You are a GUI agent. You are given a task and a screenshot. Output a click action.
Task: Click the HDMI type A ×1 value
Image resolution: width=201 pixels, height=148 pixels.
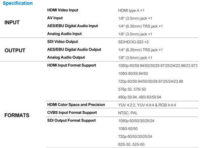tap(131, 10)
